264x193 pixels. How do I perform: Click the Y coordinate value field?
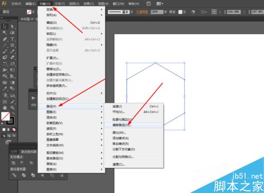258,12
